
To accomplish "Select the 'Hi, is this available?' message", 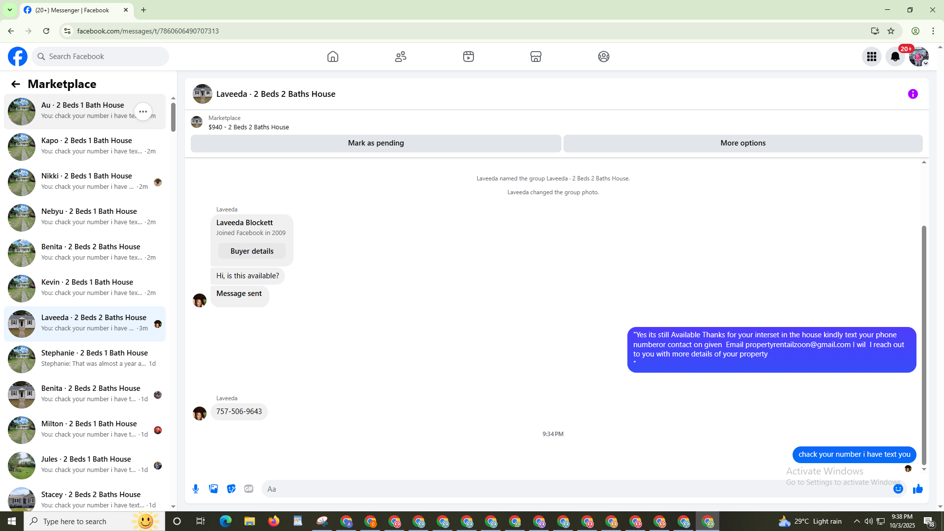I will tap(247, 276).
